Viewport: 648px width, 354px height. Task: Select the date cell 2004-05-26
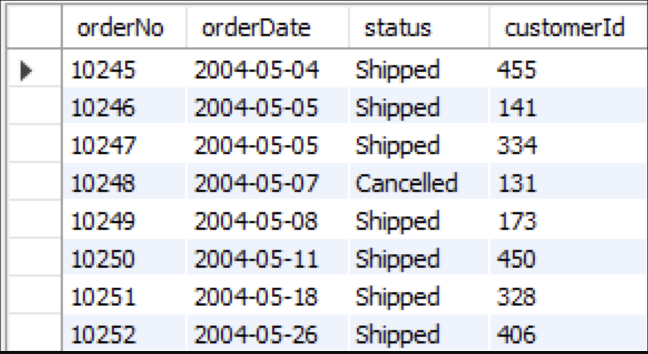267,333
